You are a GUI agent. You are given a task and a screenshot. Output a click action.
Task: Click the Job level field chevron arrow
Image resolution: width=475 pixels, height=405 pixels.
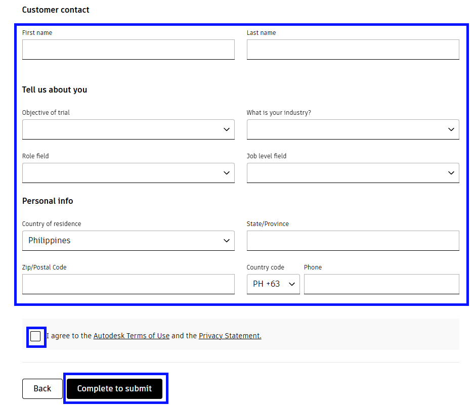pyautogui.click(x=451, y=173)
